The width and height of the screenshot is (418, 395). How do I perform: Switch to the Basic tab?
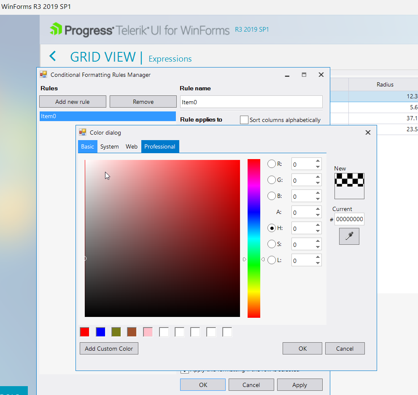(x=87, y=146)
